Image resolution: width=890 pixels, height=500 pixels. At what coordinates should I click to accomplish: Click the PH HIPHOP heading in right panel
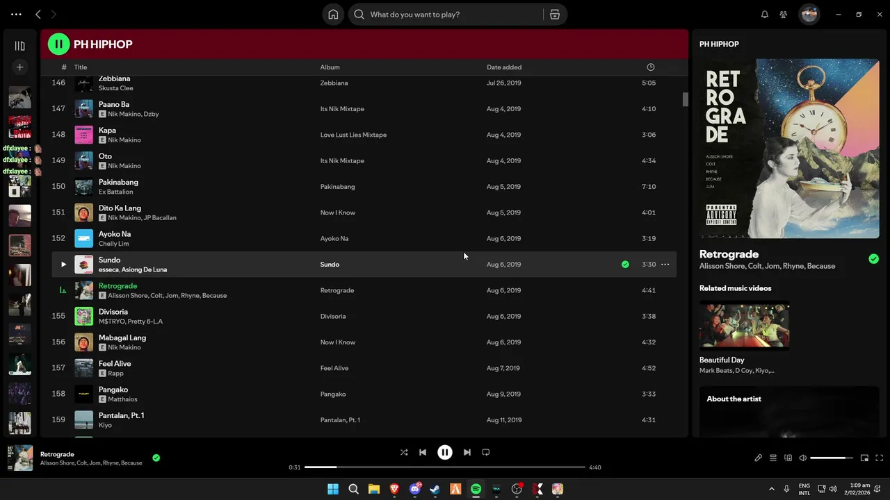(719, 44)
